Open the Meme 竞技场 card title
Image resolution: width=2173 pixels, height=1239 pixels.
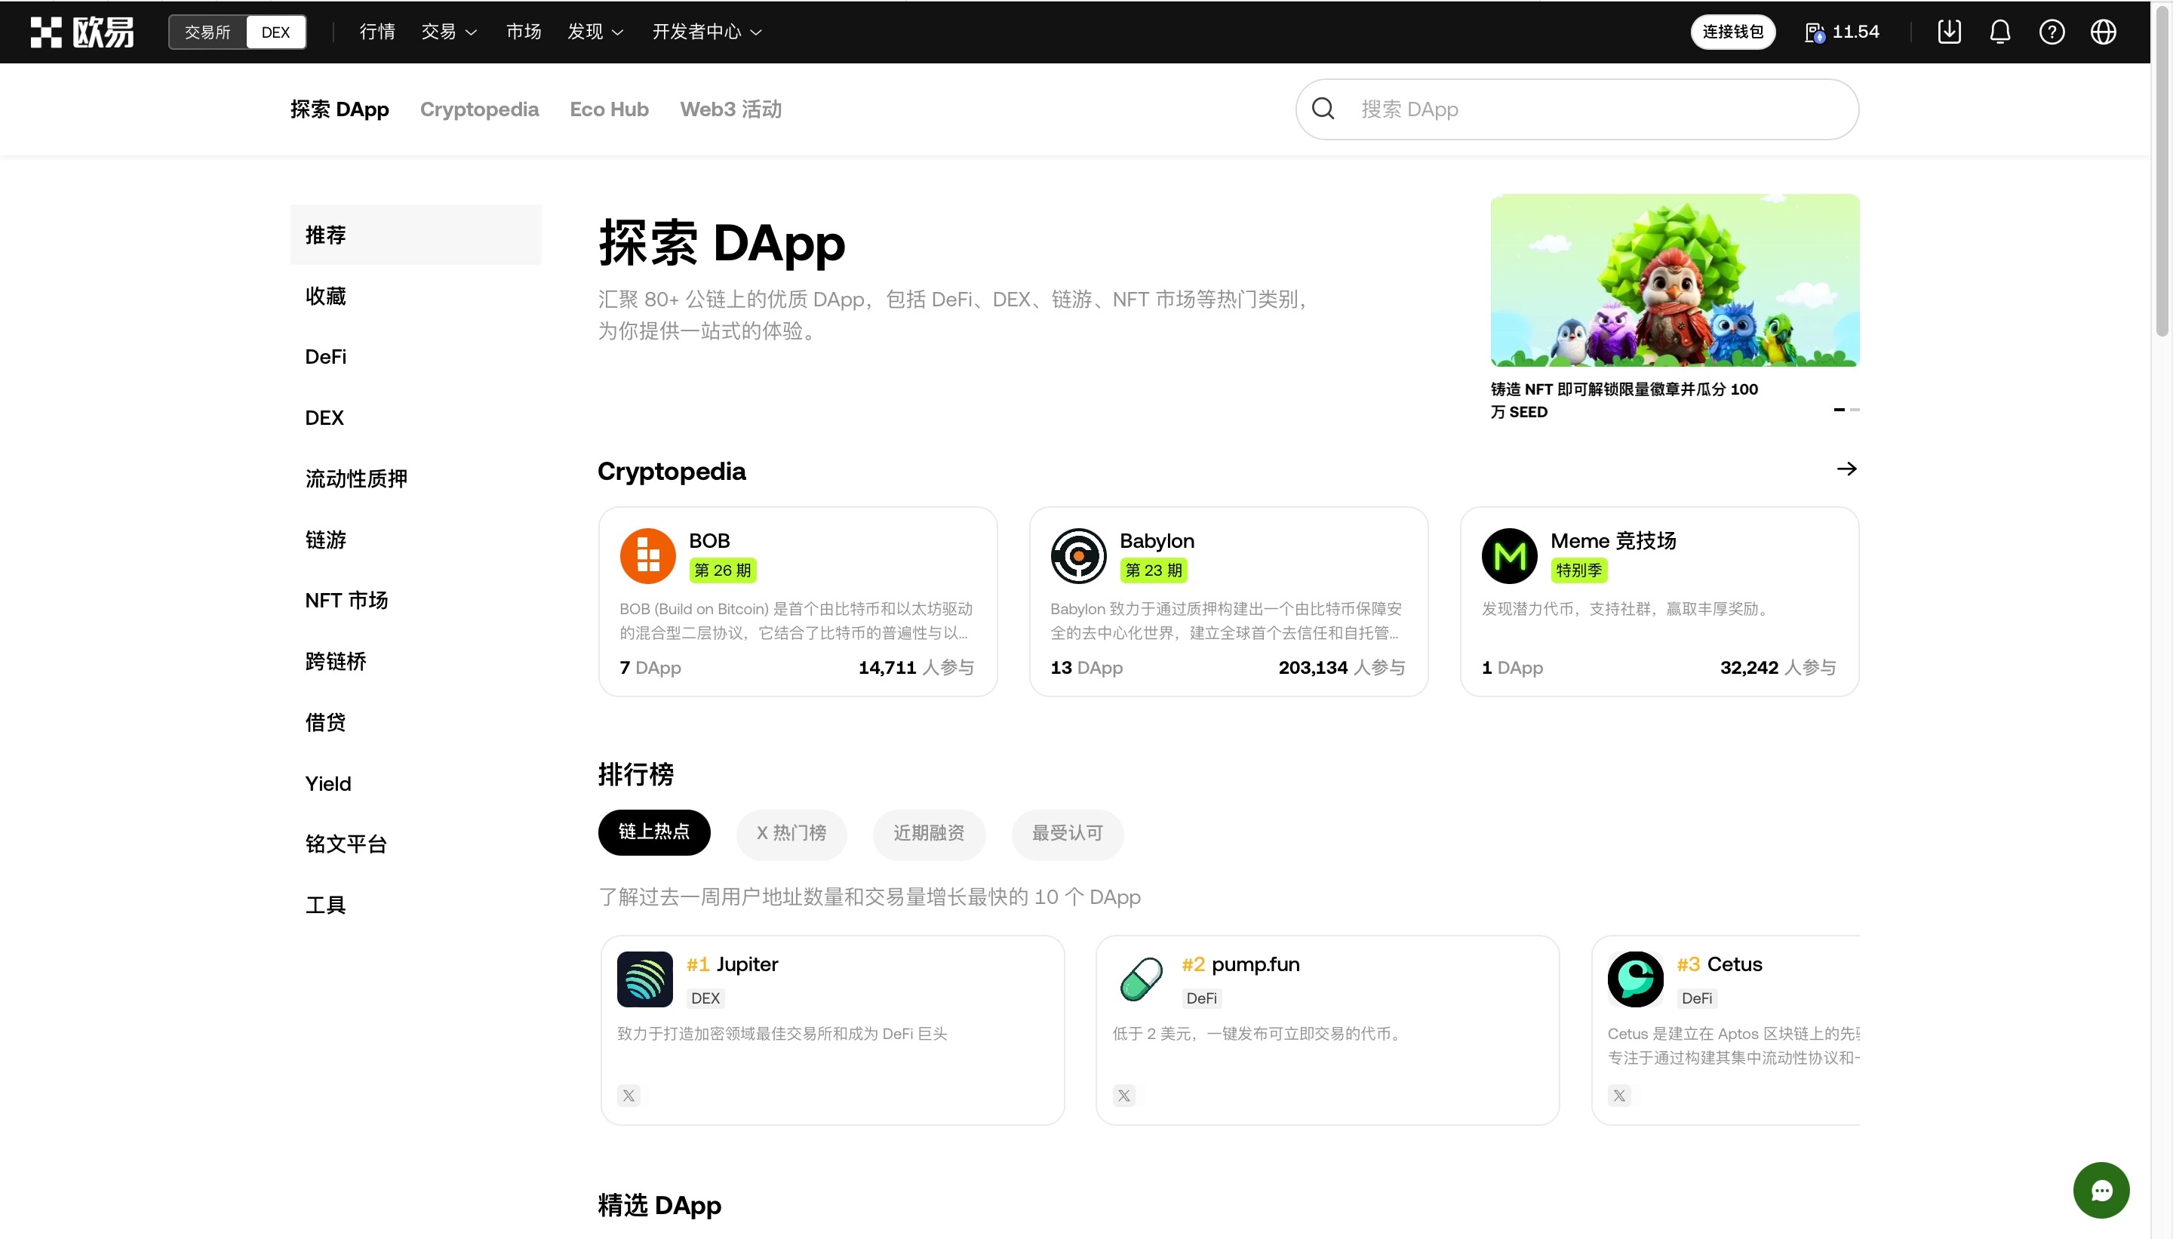(x=1613, y=540)
